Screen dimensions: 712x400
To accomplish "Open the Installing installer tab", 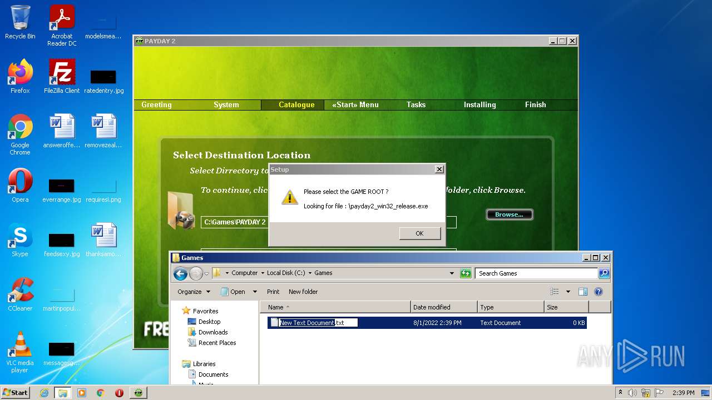I will 479,104.
